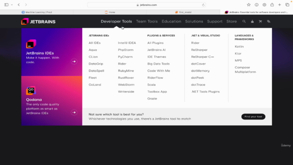
Task: Open the dotMemory link
Action: click(200, 71)
